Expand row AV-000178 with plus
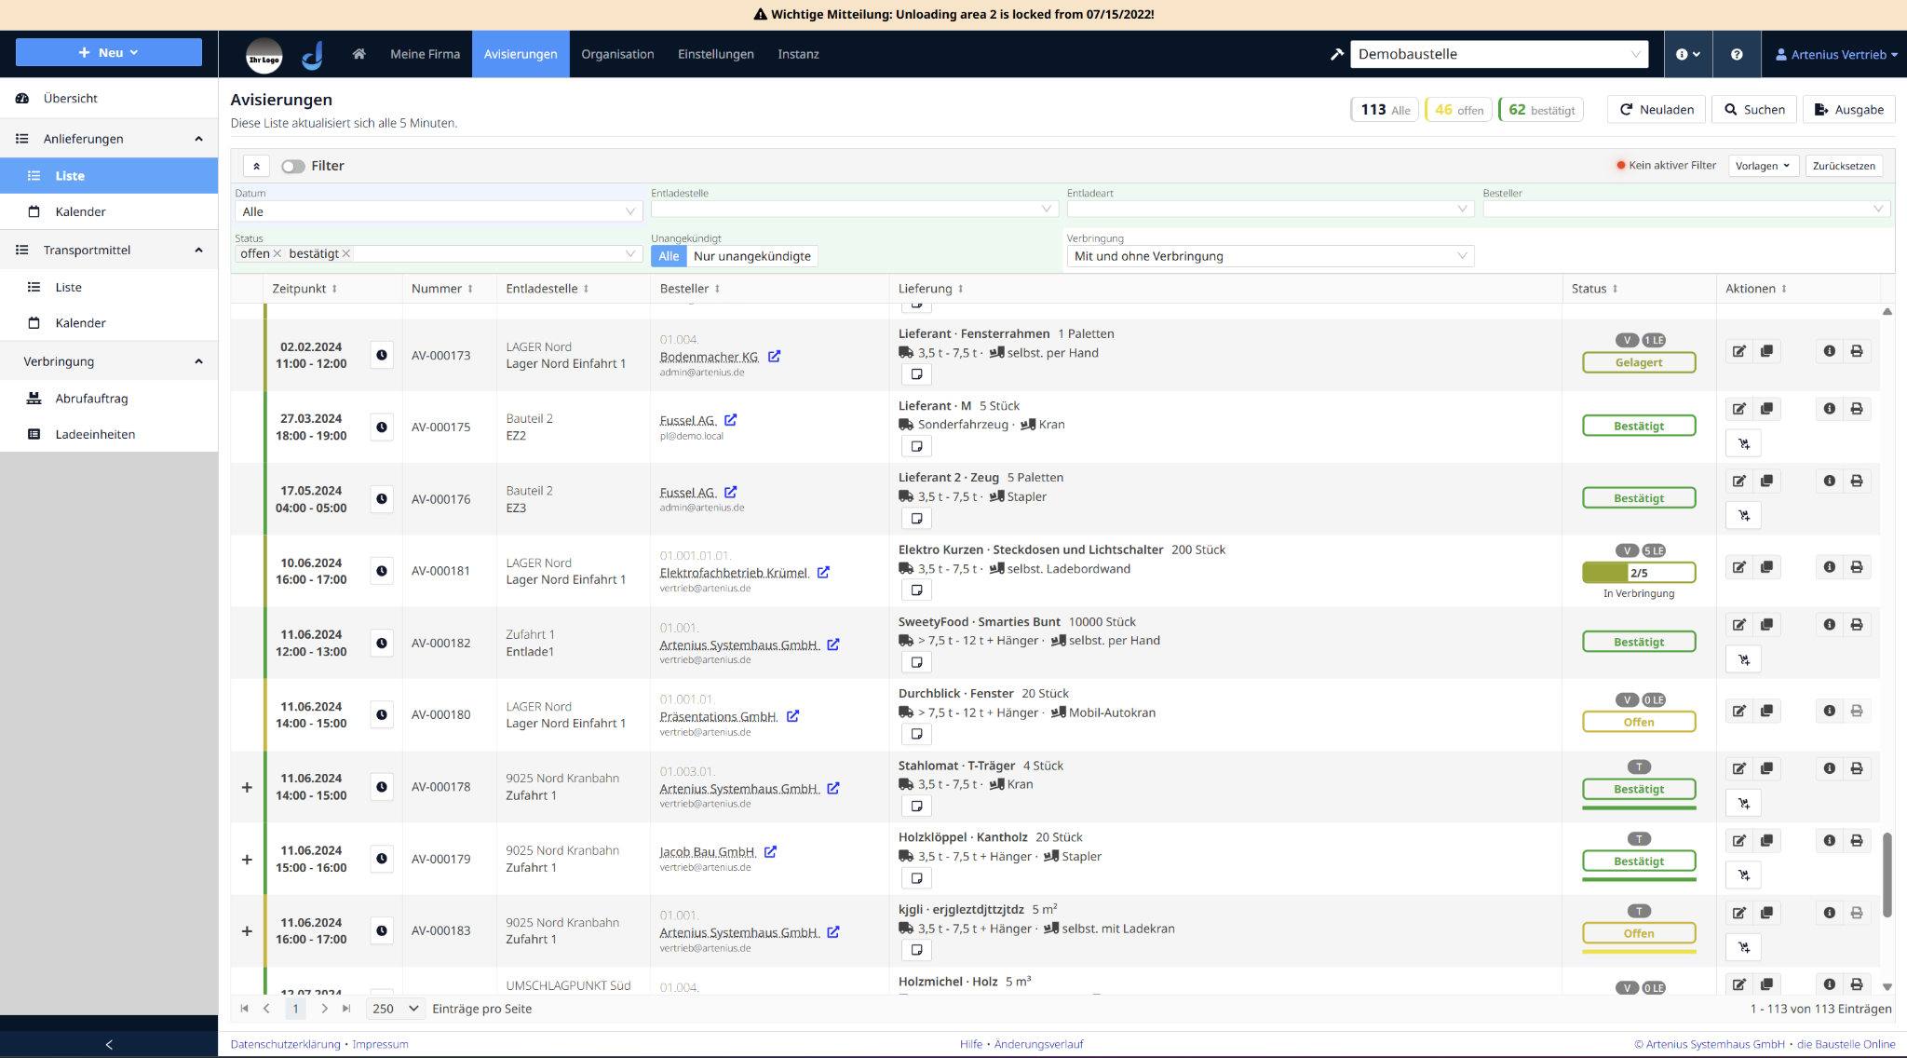Image resolution: width=1907 pixels, height=1058 pixels. (x=247, y=787)
